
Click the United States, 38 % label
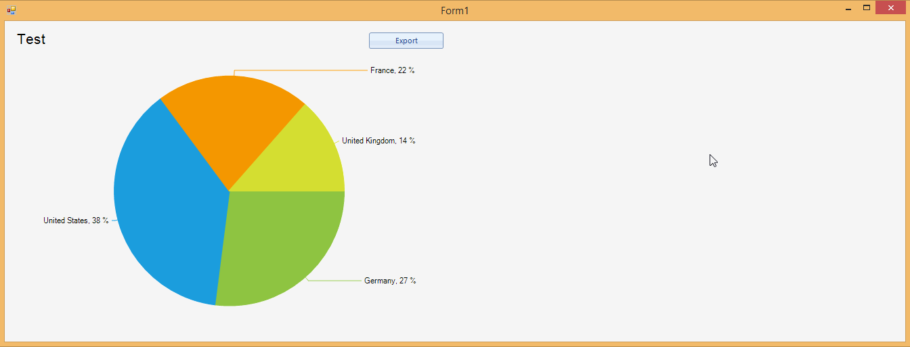76,221
